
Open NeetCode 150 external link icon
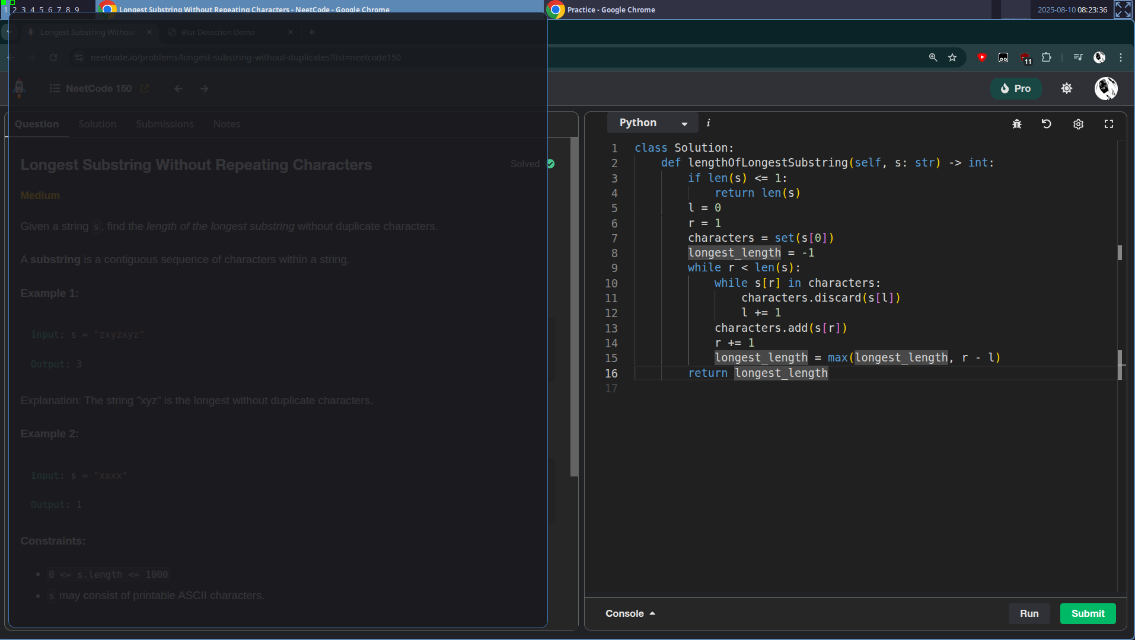click(x=145, y=88)
